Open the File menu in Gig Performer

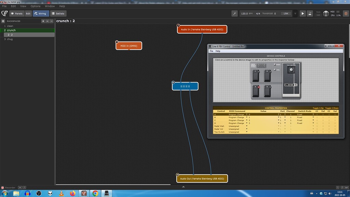4,6
